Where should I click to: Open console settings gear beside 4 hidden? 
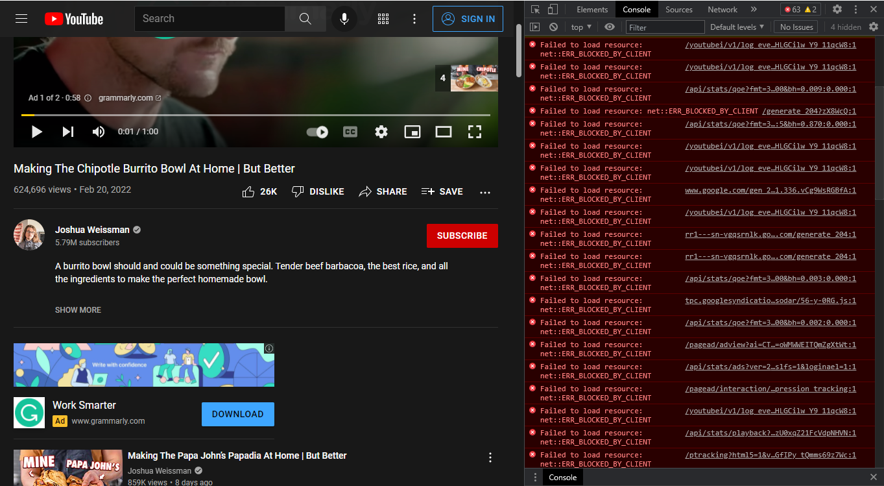(x=874, y=27)
